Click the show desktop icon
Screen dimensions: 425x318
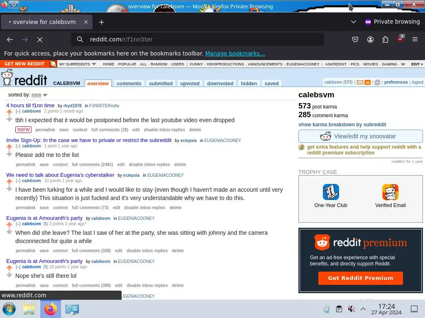414,309
